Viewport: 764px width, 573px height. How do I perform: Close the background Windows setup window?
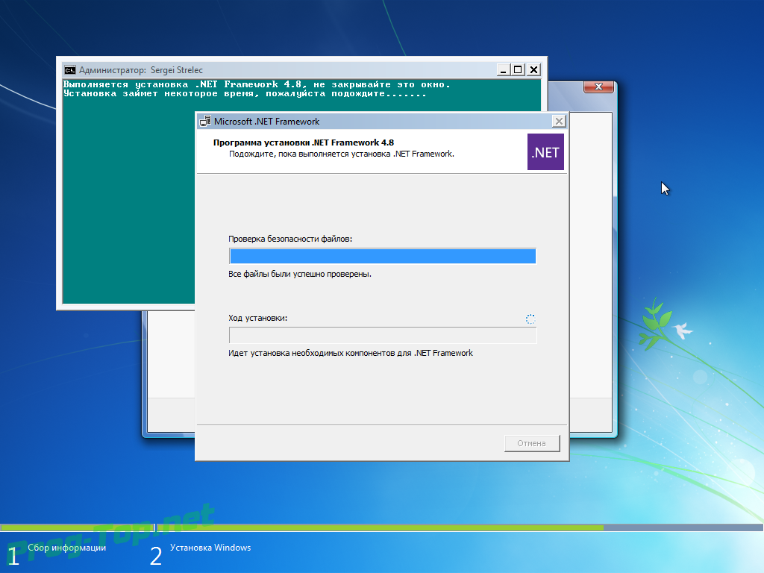[599, 87]
